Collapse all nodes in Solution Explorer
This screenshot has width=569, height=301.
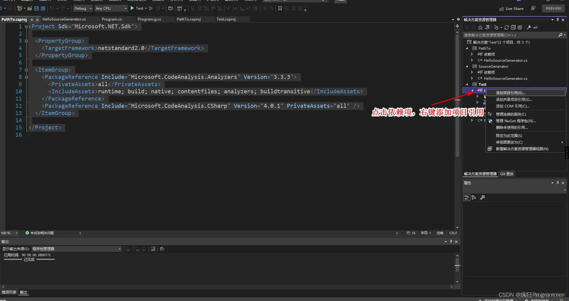coord(513,27)
